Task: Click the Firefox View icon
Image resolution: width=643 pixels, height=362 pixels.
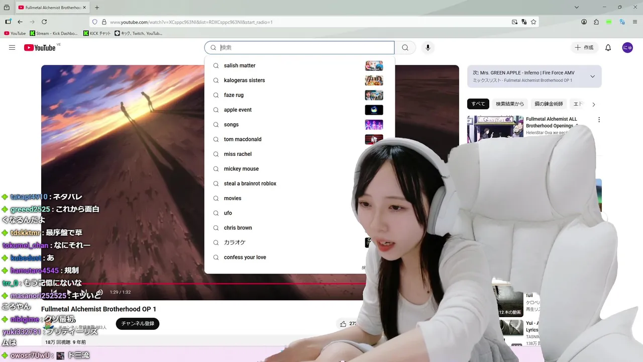Action: coord(7,8)
